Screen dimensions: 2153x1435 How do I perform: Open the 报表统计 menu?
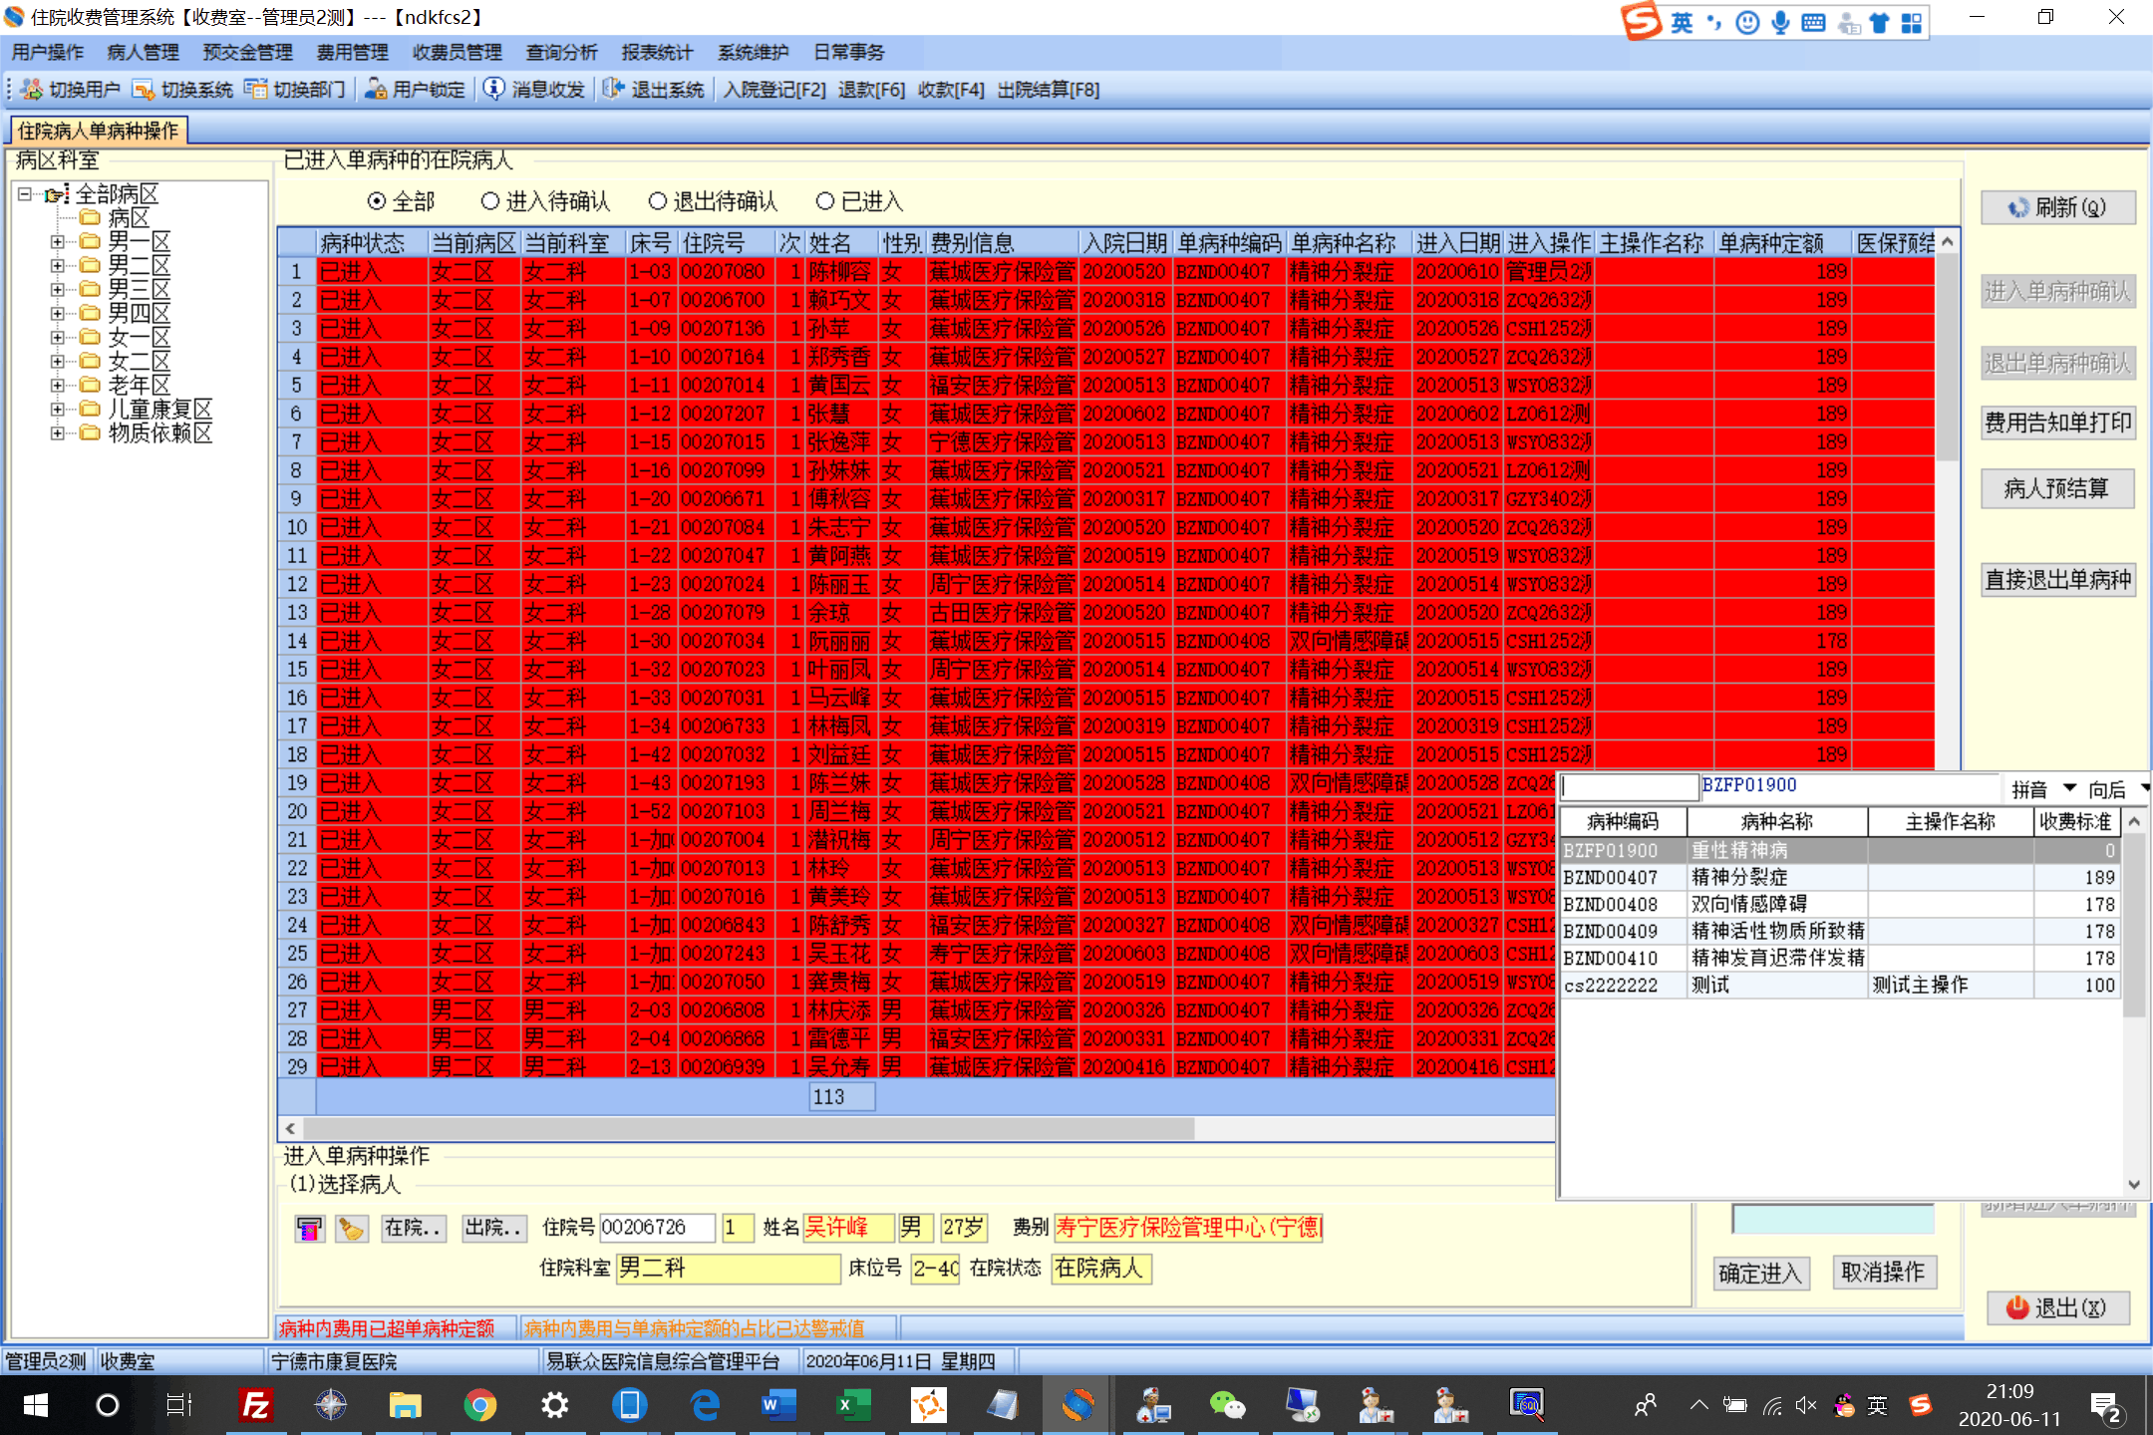[x=657, y=53]
